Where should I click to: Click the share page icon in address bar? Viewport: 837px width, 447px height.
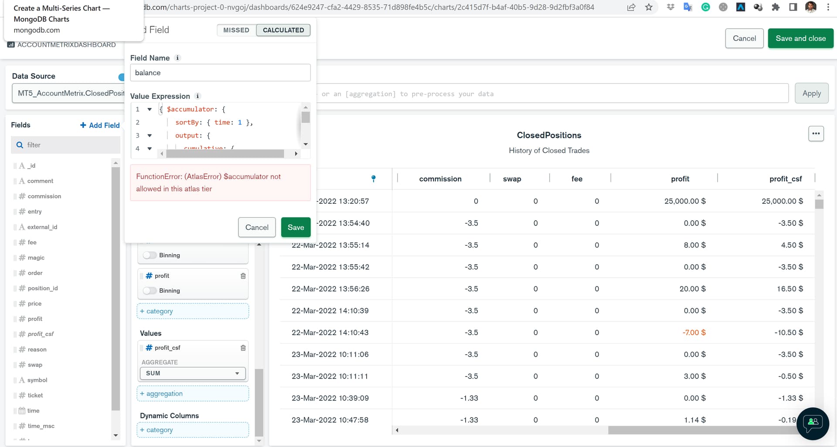tap(631, 7)
